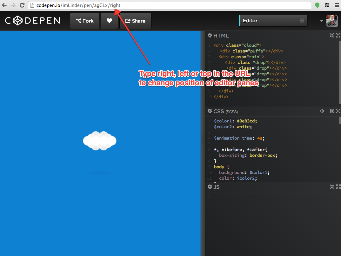341x256 pixels.
Task: Select the JS panel header tab
Action: click(x=216, y=187)
